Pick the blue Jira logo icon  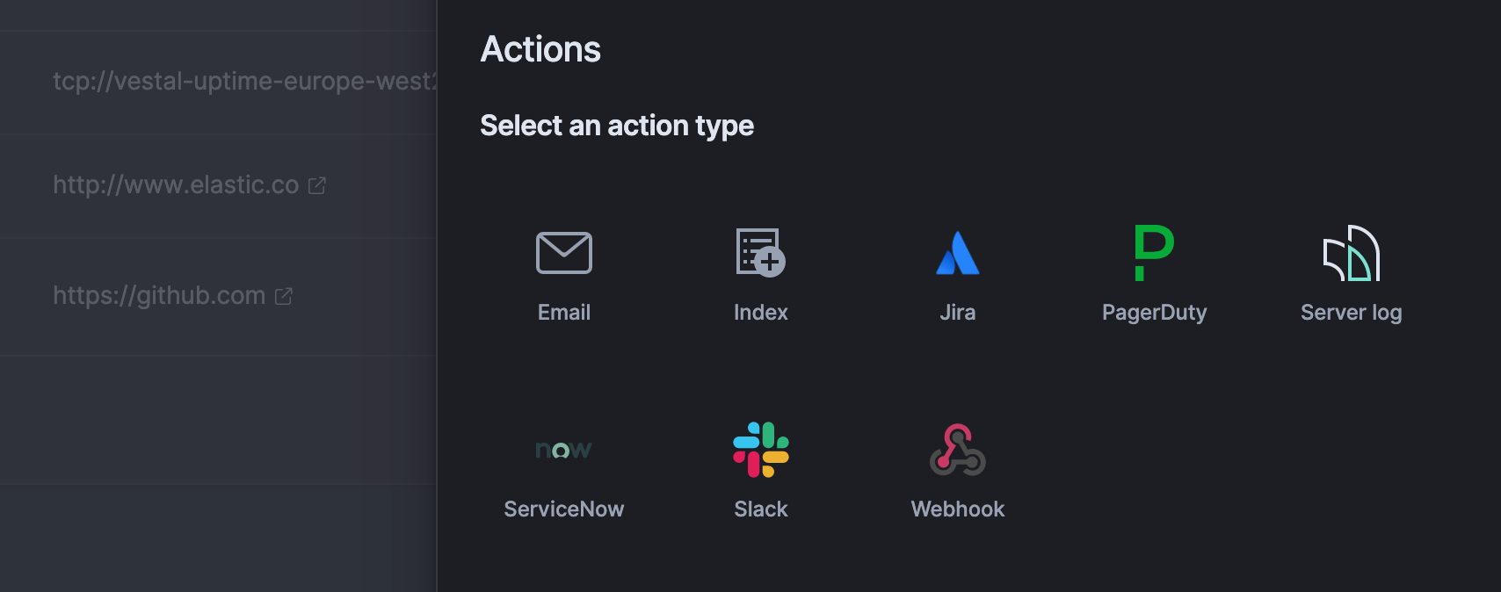pos(957,253)
